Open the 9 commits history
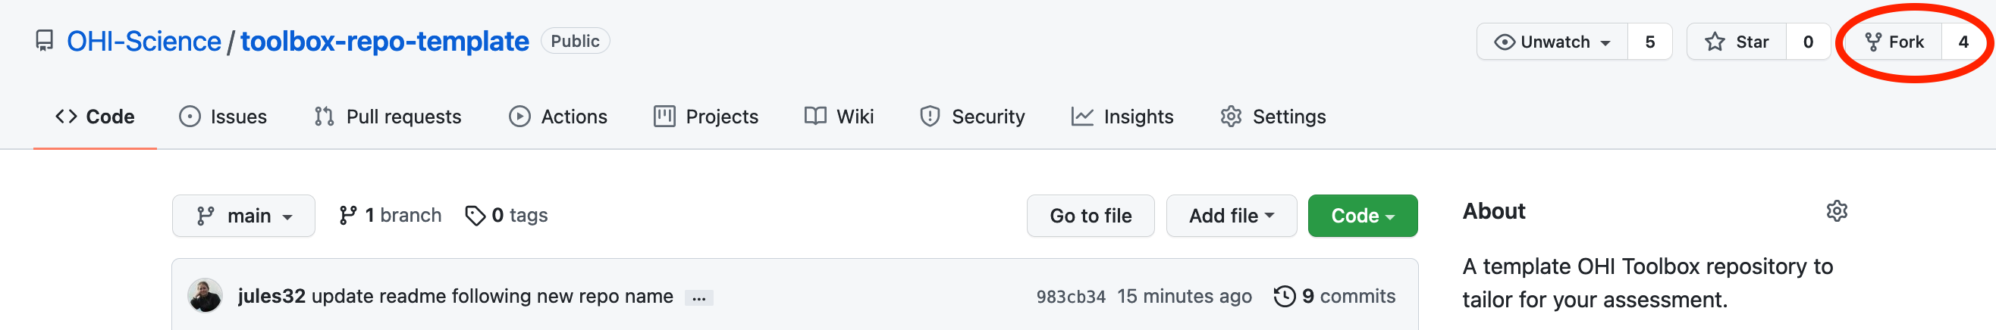 [1334, 296]
